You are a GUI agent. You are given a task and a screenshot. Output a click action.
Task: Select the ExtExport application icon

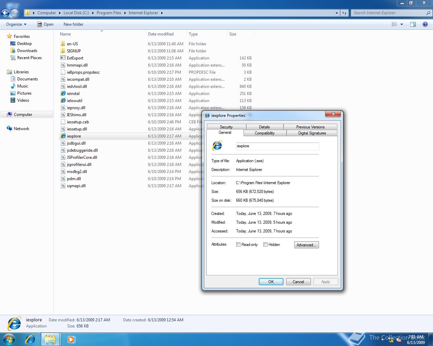coord(63,58)
